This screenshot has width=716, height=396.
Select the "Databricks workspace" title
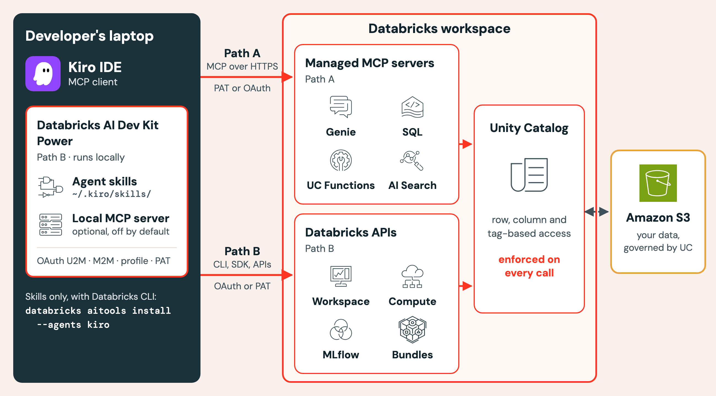pos(439,29)
